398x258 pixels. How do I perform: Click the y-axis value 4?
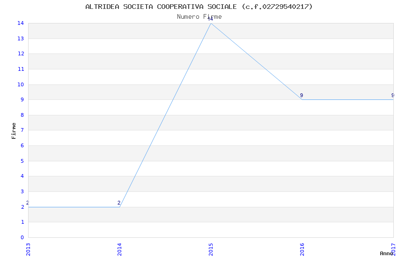tap(22, 176)
